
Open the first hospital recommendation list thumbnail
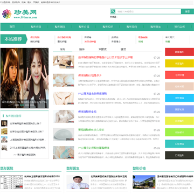pos(4,123)
